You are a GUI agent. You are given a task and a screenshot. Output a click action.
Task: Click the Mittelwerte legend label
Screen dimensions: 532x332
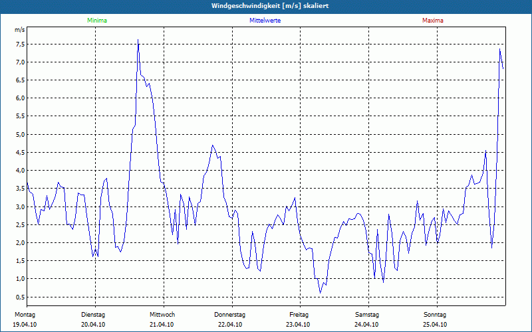[265, 21]
